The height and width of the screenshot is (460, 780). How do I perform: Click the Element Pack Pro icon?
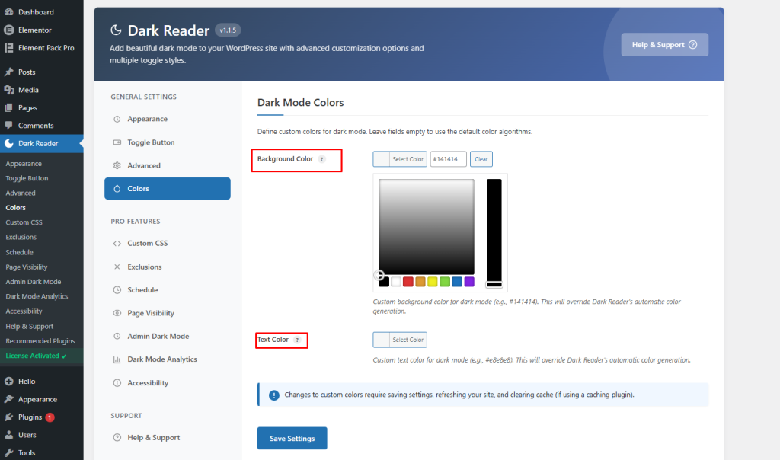[x=9, y=48]
